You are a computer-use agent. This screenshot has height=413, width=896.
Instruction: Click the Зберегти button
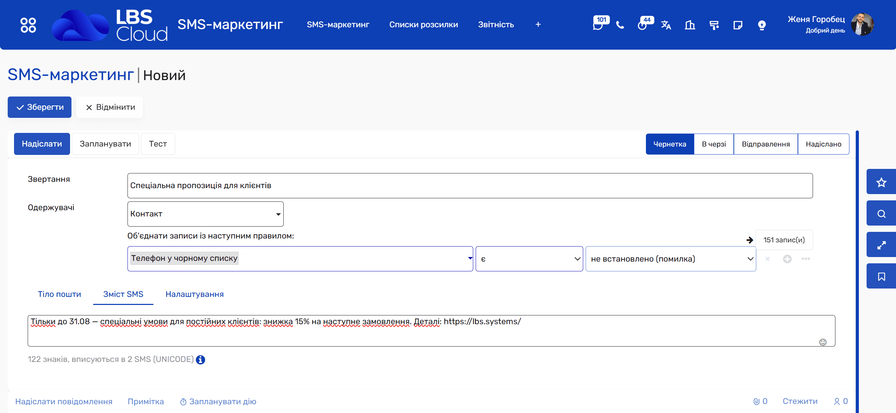(40, 107)
